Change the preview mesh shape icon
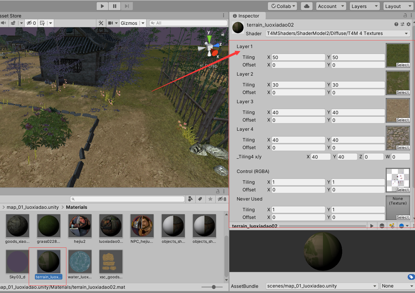 [x=382, y=226]
